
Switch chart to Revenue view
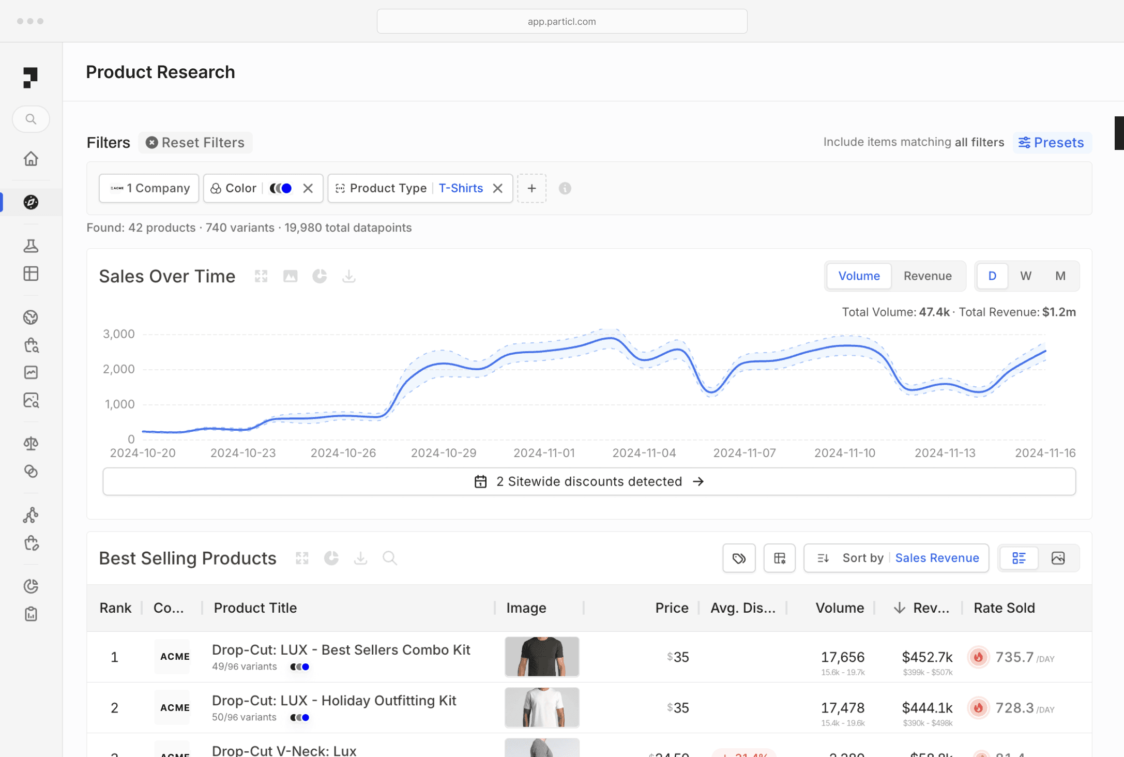pyautogui.click(x=927, y=276)
